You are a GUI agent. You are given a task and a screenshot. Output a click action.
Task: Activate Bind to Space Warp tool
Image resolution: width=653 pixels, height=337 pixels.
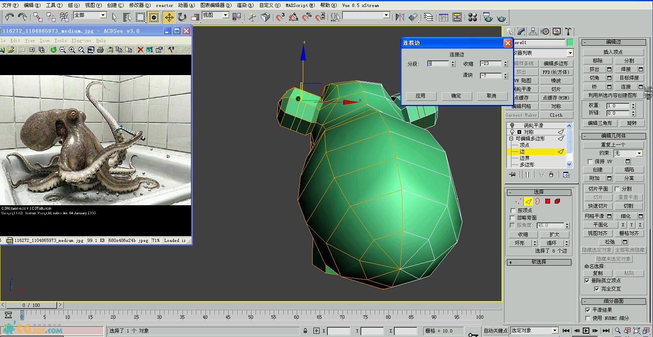(x=64, y=17)
